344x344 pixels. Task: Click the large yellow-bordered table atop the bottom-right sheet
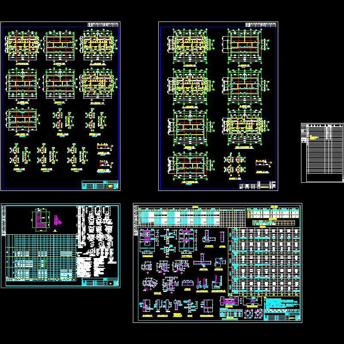point(192,217)
